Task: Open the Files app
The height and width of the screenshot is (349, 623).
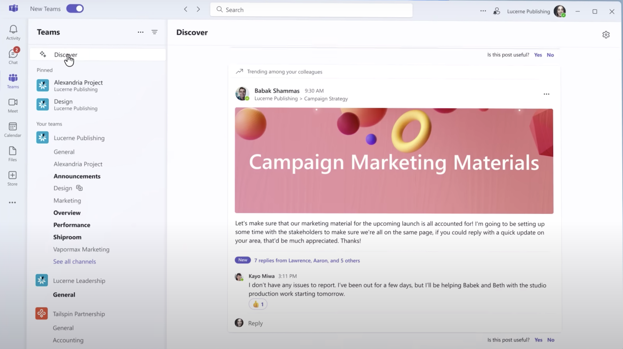Action: pos(12,154)
